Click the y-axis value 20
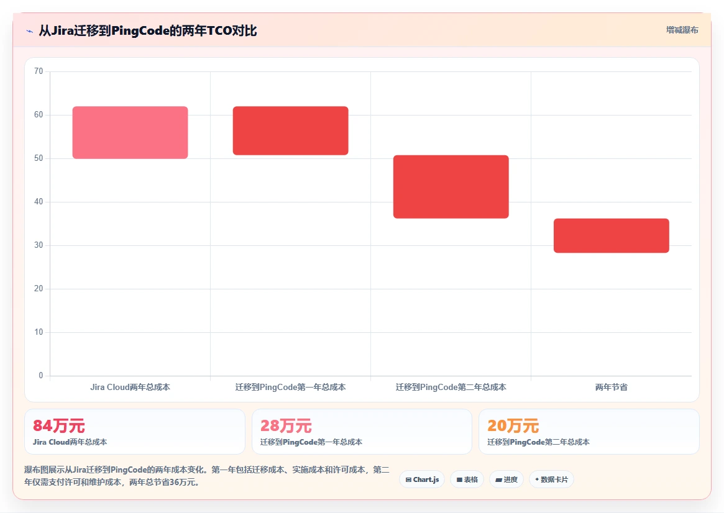 (39, 288)
